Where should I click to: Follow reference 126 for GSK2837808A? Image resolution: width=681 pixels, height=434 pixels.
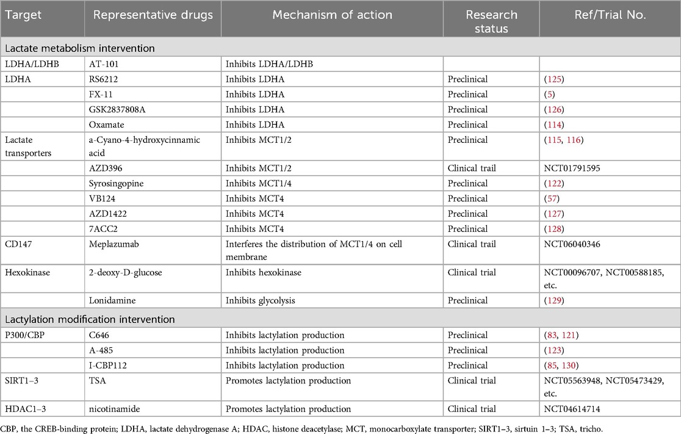click(x=554, y=109)
